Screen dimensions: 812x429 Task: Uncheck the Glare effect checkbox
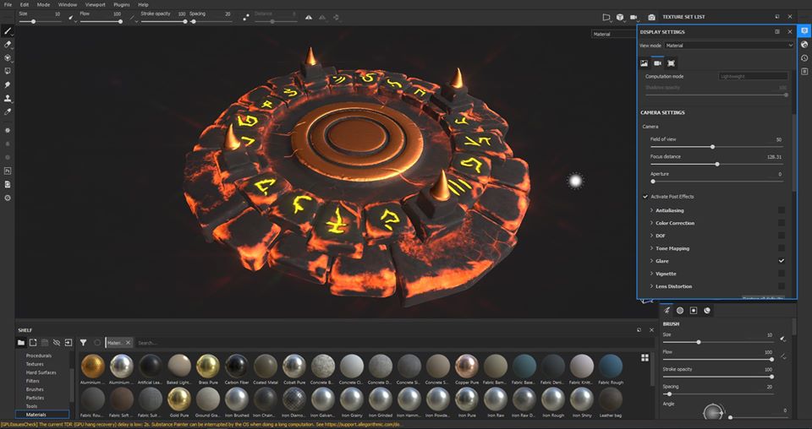coord(782,261)
